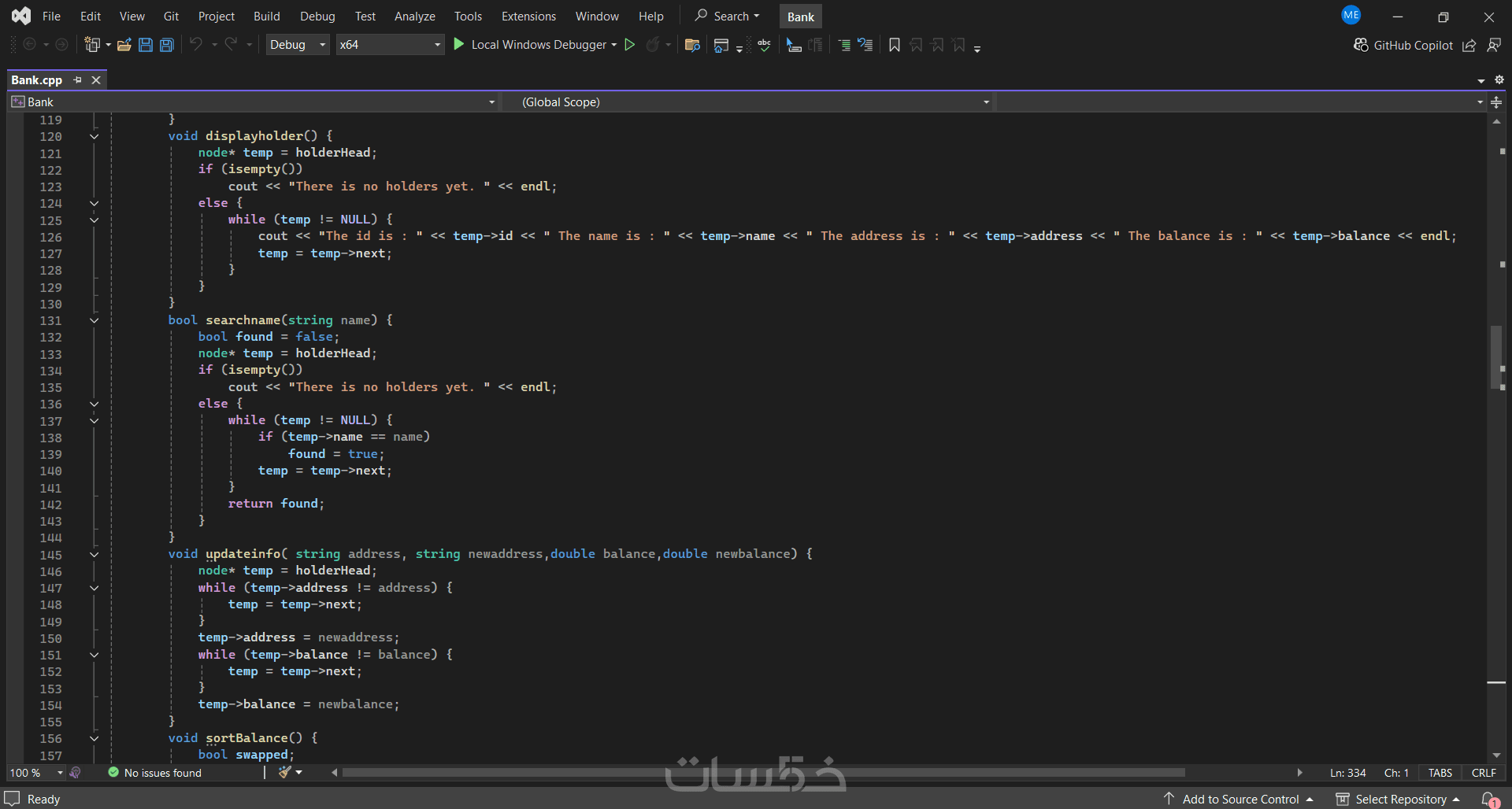Select the Bank.cpp editor tab
The width and height of the screenshot is (1512, 809).
point(37,79)
